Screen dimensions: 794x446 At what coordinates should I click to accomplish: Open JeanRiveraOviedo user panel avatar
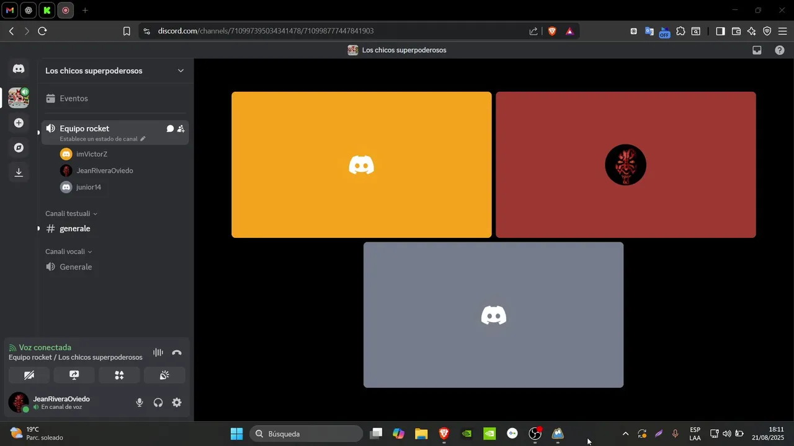(x=19, y=403)
